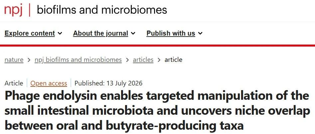The height and width of the screenshot is (134, 315).
Task: Click breadcrumb arrow before articles
Action: (127, 60)
